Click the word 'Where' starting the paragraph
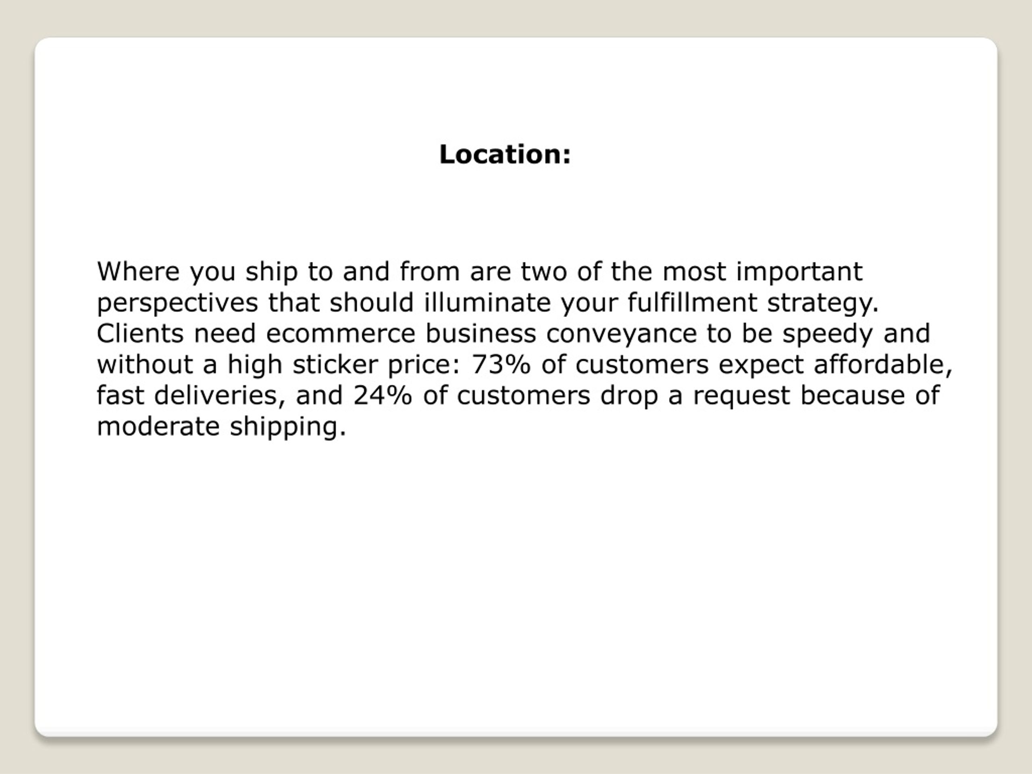 [138, 271]
